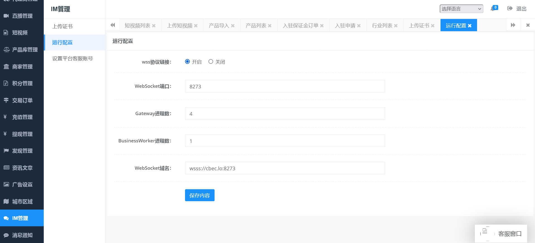Expand the 交易订单 sidebar menu
This screenshot has width=535, height=243.
point(22,100)
